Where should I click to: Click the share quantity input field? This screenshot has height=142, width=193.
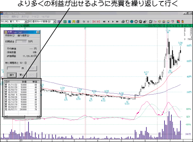14,68
